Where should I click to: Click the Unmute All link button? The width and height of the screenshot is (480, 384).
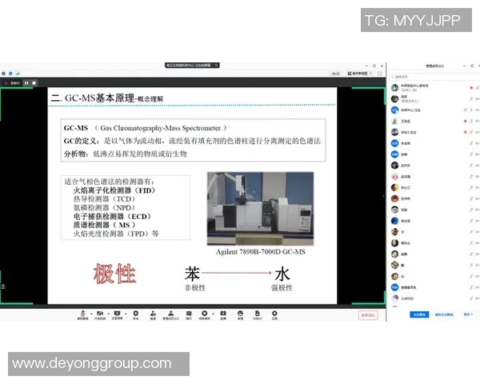pos(444,314)
